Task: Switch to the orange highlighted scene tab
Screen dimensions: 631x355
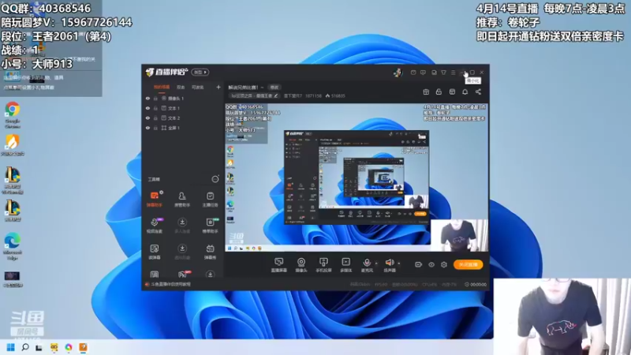Action: click(x=162, y=87)
